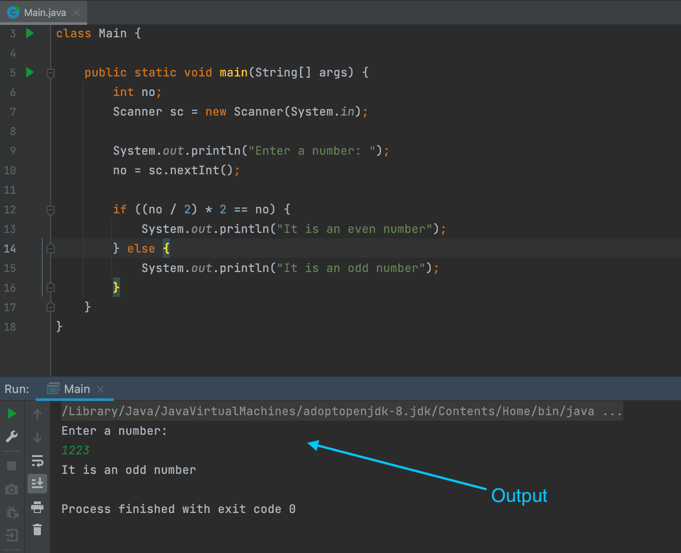Take a thread dump using the camera icon

[12, 489]
